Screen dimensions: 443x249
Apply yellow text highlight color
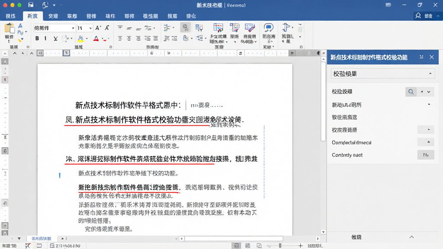(80, 38)
